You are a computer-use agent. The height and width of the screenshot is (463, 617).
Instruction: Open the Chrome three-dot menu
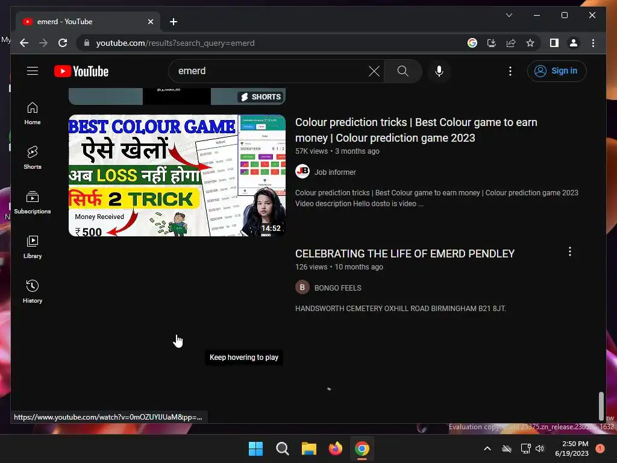point(593,43)
